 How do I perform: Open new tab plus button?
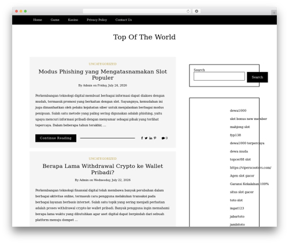point(274,13)
